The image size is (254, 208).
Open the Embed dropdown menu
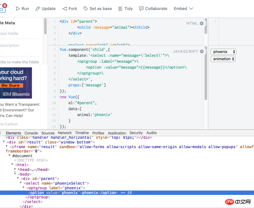[x=184, y=9]
